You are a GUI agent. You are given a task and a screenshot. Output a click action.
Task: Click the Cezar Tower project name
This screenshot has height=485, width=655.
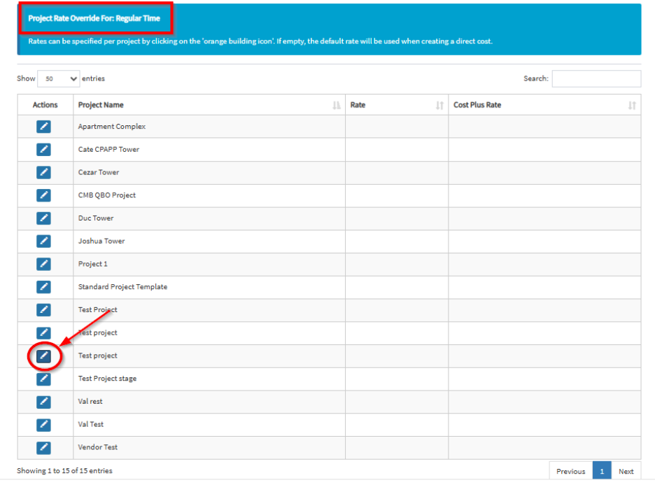pyautogui.click(x=99, y=173)
